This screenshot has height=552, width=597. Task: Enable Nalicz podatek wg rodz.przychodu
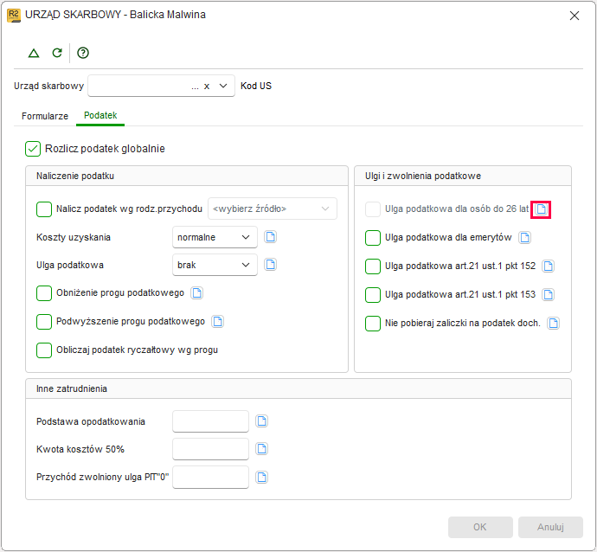click(44, 209)
